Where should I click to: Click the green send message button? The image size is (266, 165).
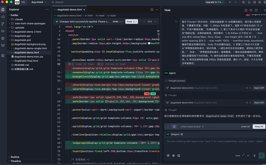point(261,155)
